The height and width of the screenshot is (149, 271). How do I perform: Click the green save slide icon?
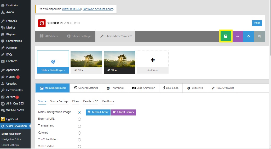click(226, 36)
